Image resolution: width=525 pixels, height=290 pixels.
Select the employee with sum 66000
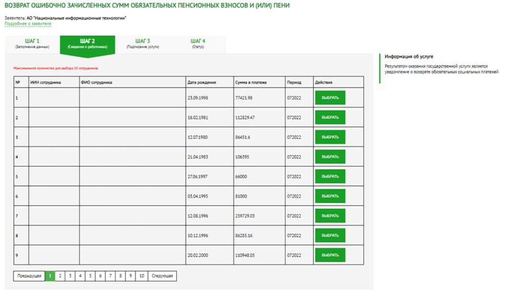[x=330, y=176]
